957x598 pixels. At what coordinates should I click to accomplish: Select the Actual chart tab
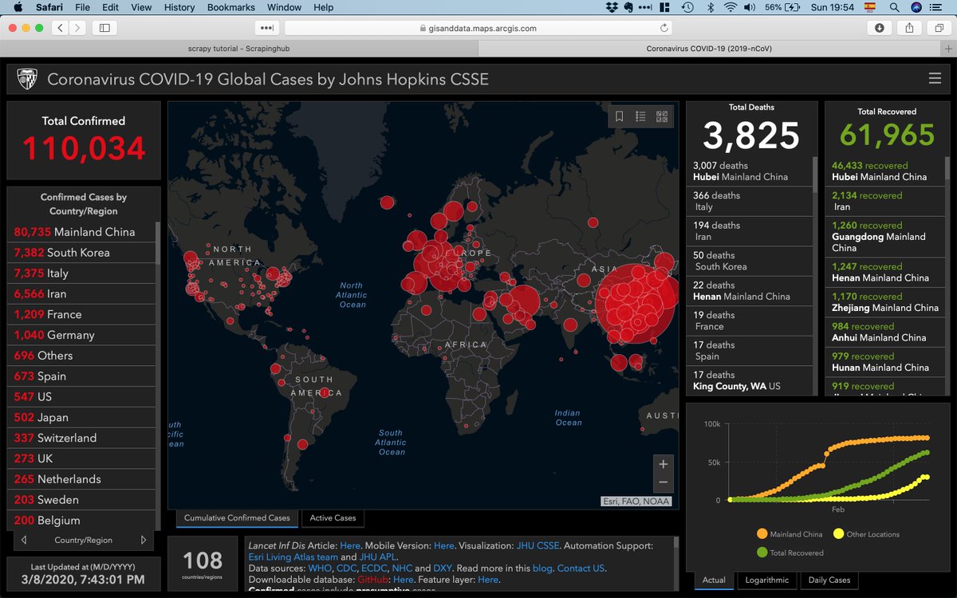pos(714,580)
